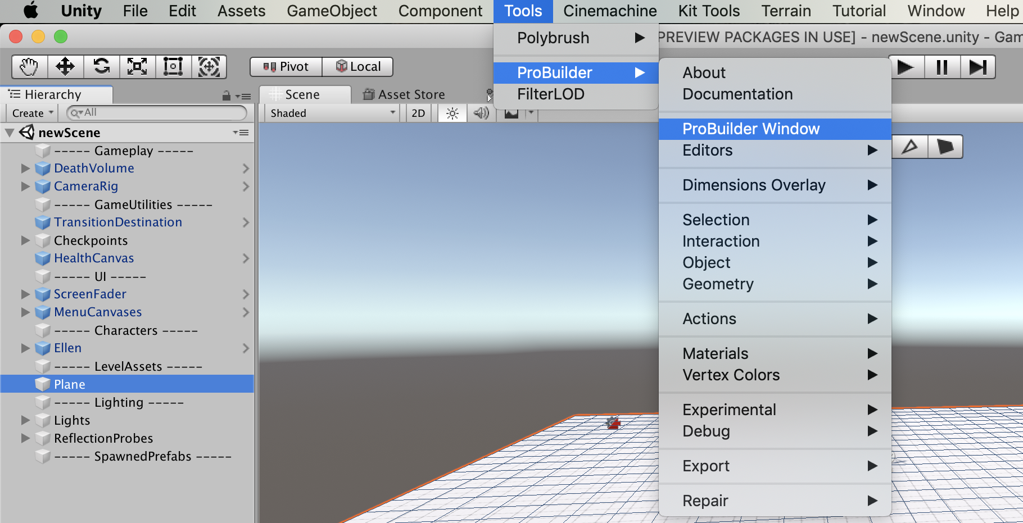The height and width of the screenshot is (523, 1023).
Task: Toggle the Local handle rotation button
Action: [x=358, y=67]
